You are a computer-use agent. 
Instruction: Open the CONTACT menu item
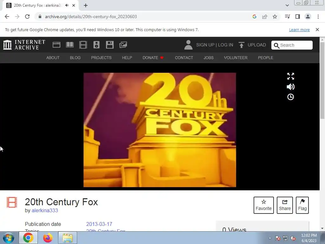[x=184, y=58]
